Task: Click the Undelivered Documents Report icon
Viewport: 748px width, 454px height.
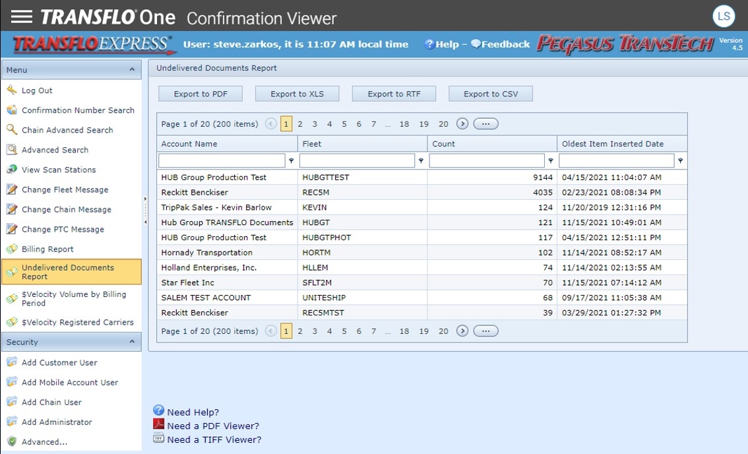Action: tap(12, 272)
